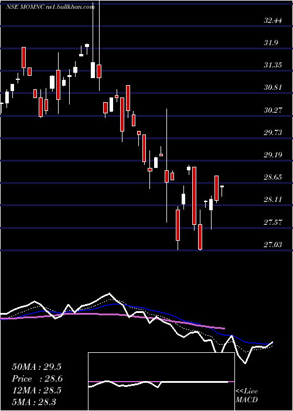The width and height of the screenshot is (293, 411).
Task: Click the 50MA : 29.5 readout
Action: point(36,367)
